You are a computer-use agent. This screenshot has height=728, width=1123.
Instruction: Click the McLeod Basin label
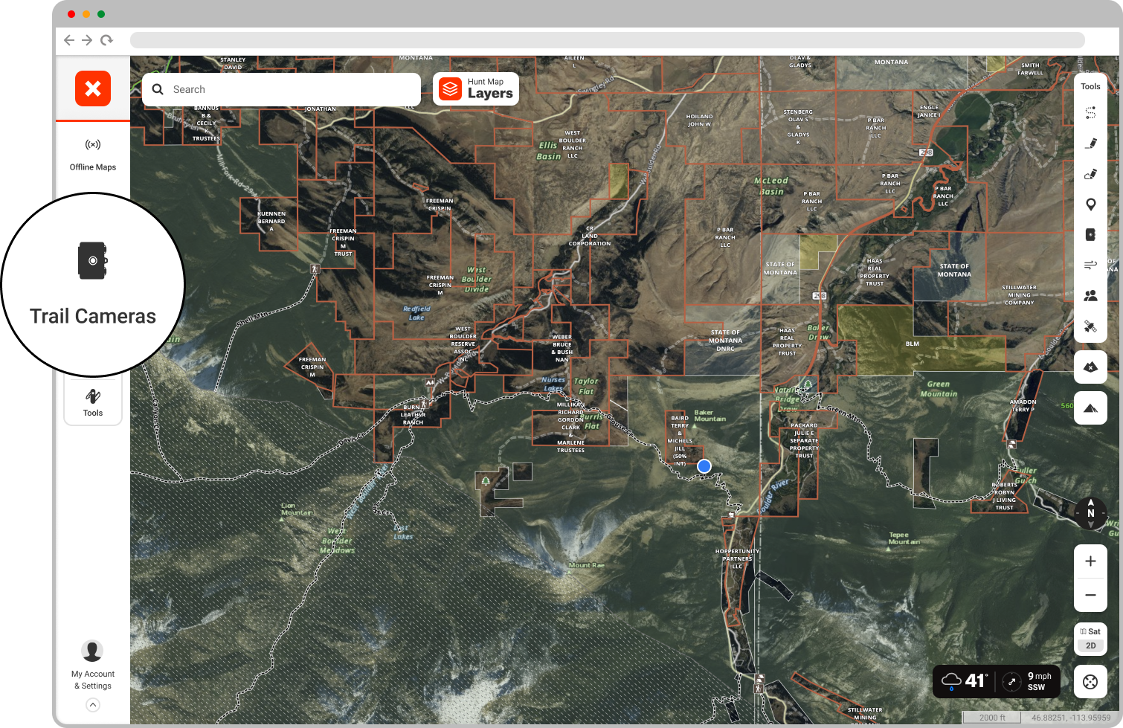771,186
